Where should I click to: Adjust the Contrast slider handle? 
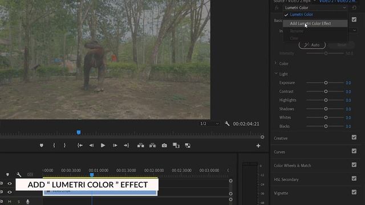pos(326,92)
